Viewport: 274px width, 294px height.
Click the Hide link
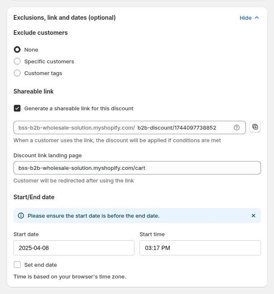click(246, 18)
